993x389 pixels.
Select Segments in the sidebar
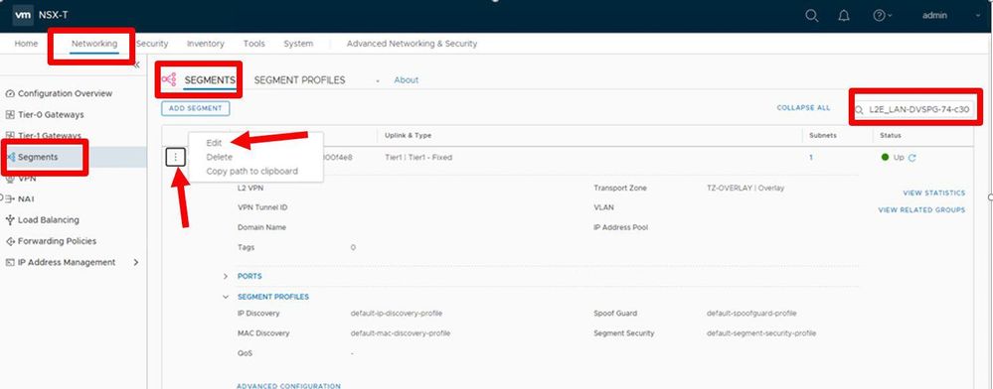tap(38, 157)
